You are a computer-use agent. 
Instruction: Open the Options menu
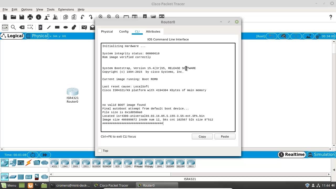pyautogui.click(x=27, y=9)
